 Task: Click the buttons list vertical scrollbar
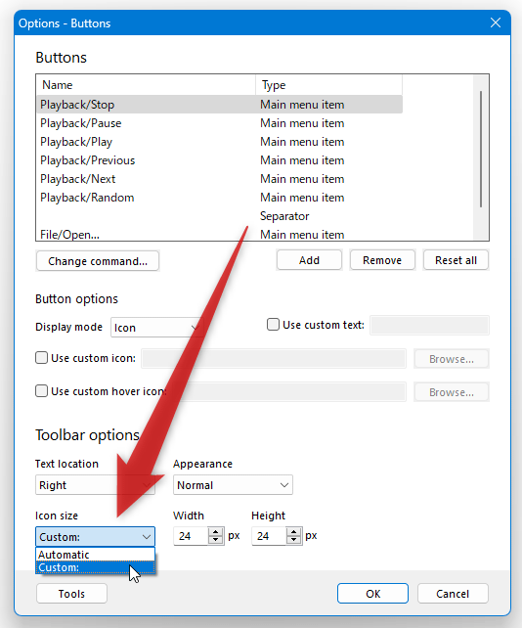point(481,149)
